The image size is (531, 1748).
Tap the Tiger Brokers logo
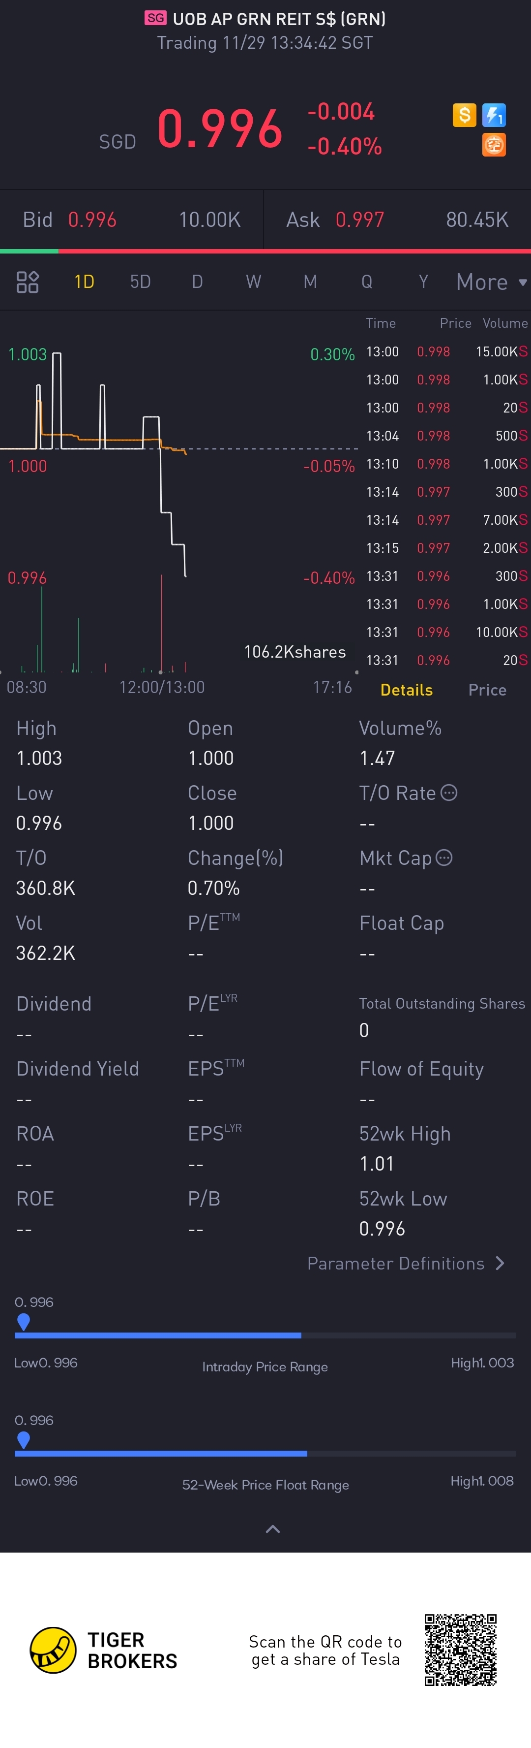pos(53,1650)
